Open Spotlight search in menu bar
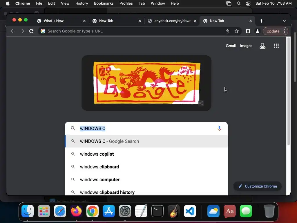This screenshot has width=297, height=223. [x=239, y=3]
